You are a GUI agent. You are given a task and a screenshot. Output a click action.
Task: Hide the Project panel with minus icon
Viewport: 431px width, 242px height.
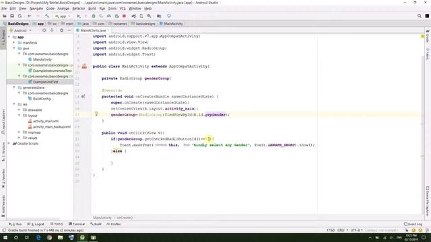pyautogui.click(x=69, y=30)
